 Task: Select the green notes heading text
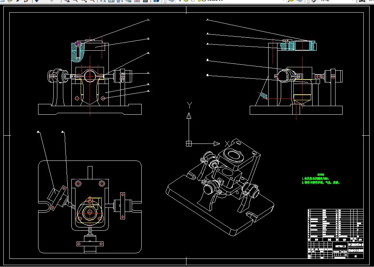[321, 175]
